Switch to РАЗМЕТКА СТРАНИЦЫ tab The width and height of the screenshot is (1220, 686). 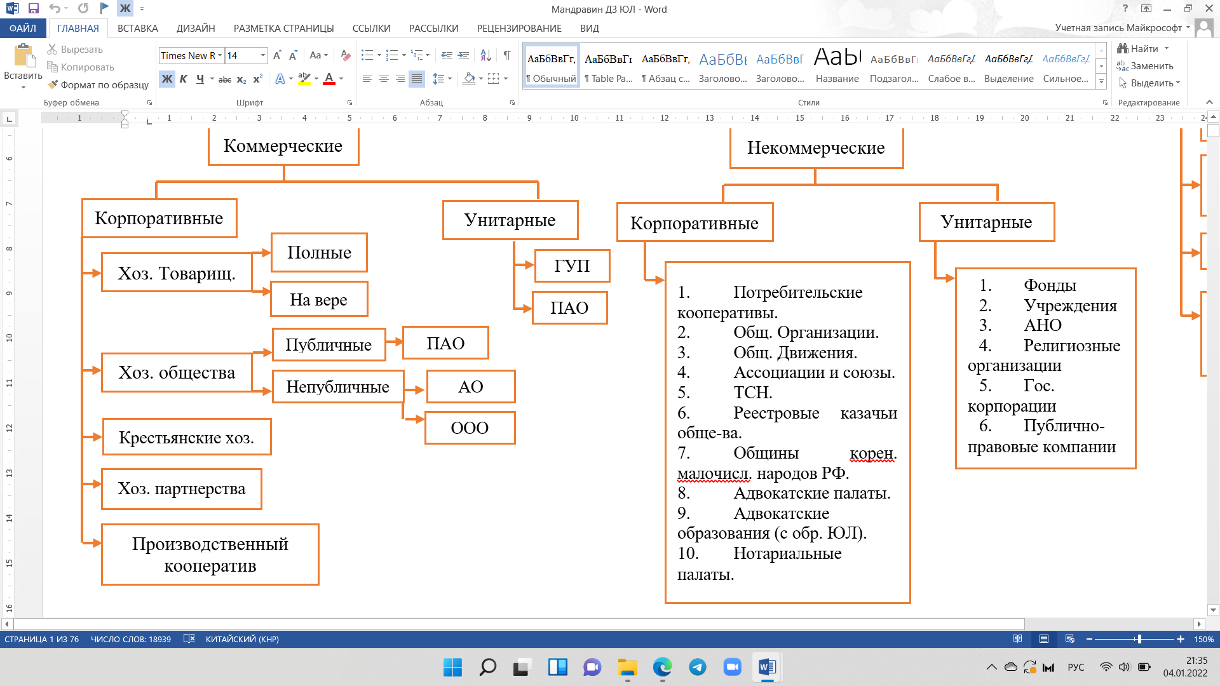click(x=284, y=29)
